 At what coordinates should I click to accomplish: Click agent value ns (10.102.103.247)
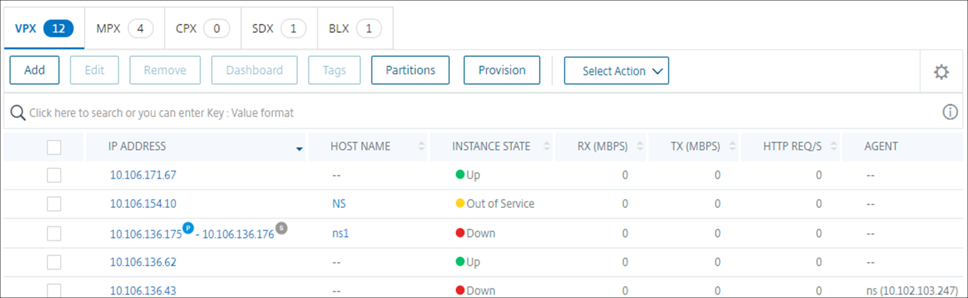click(912, 291)
